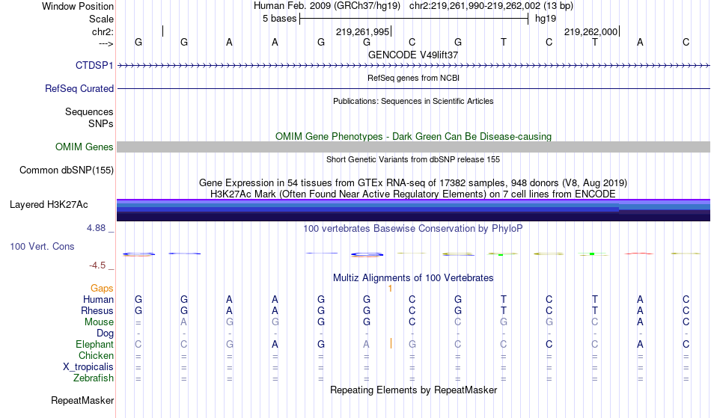This screenshot has height=418, width=711.
Task: Click the hg19 assembly label by scale
Action: (x=546, y=19)
